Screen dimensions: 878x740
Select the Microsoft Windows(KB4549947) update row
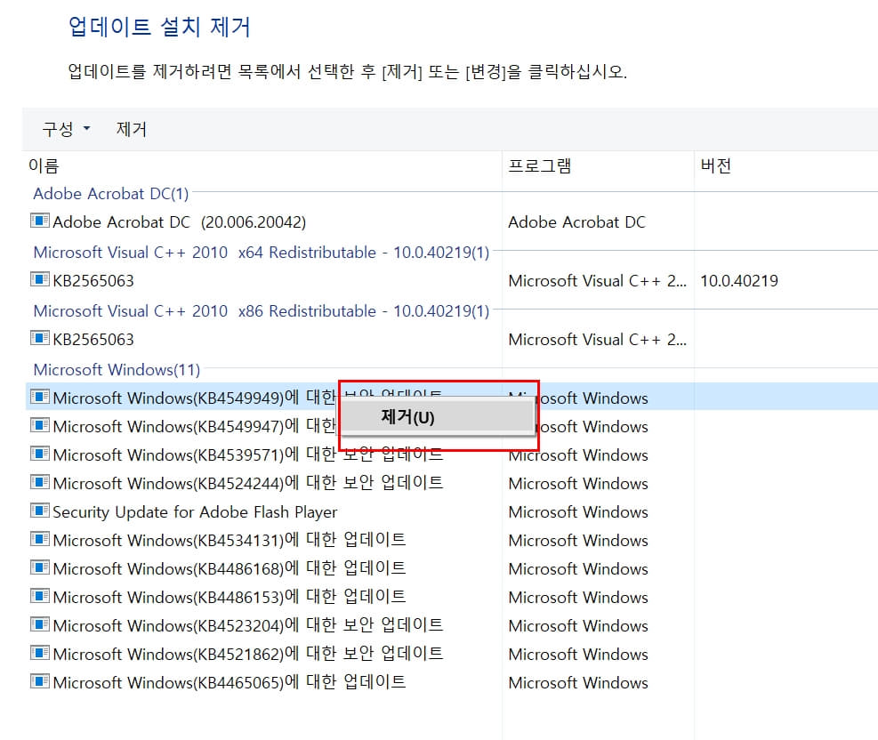coord(194,427)
